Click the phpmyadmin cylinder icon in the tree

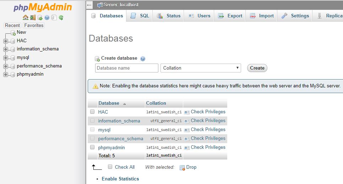[13, 75]
